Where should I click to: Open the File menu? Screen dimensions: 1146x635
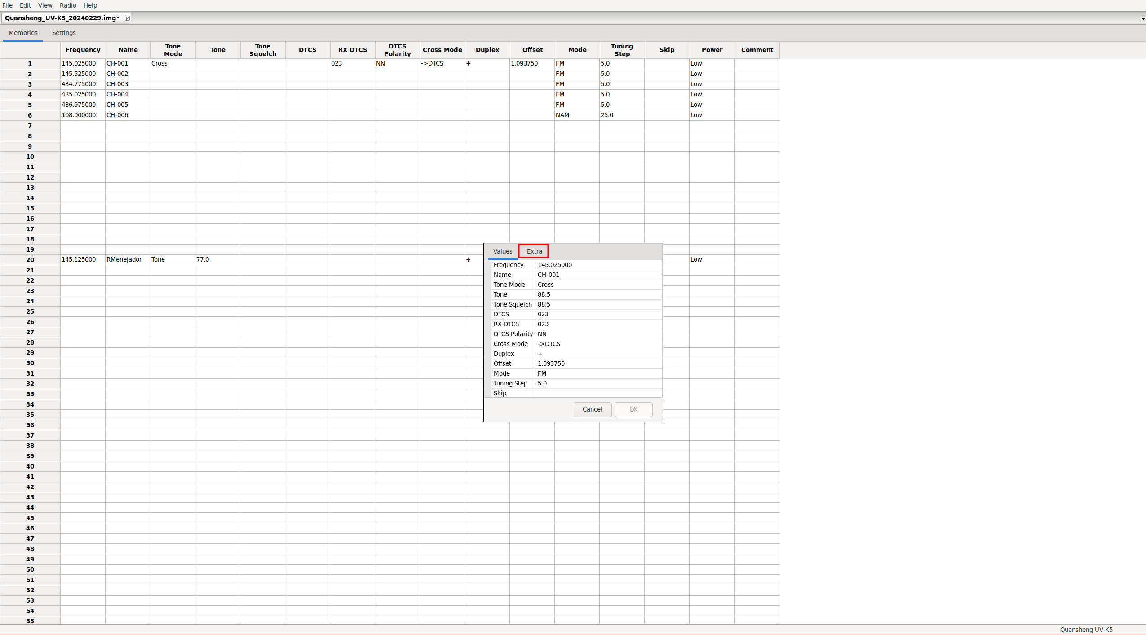(x=8, y=5)
